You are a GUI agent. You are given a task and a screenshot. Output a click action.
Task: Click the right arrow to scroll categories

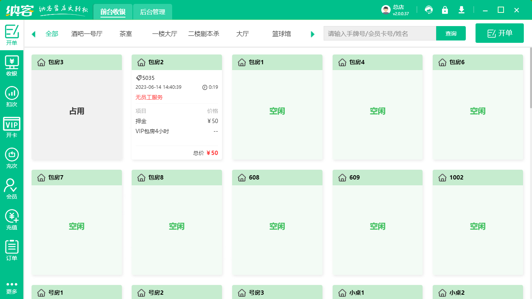coord(312,34)
